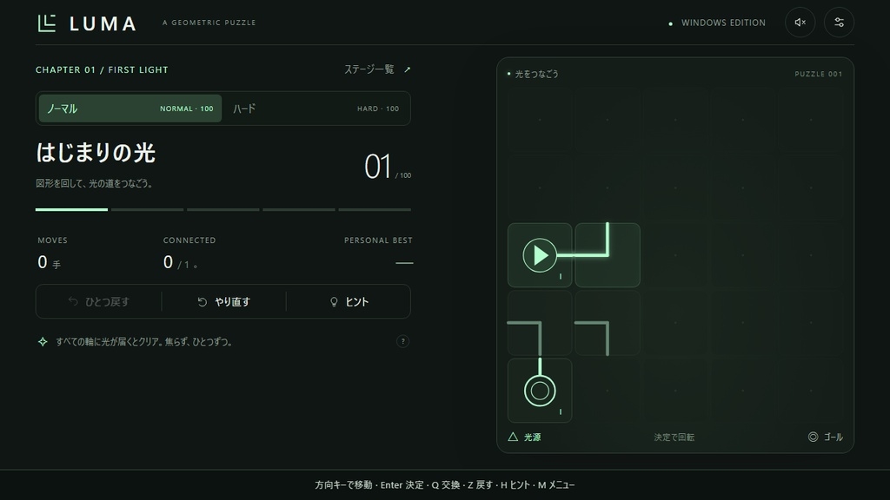Click the CHAPTER 01 / FIRST LIGHT heading

[x=102, y=69]
